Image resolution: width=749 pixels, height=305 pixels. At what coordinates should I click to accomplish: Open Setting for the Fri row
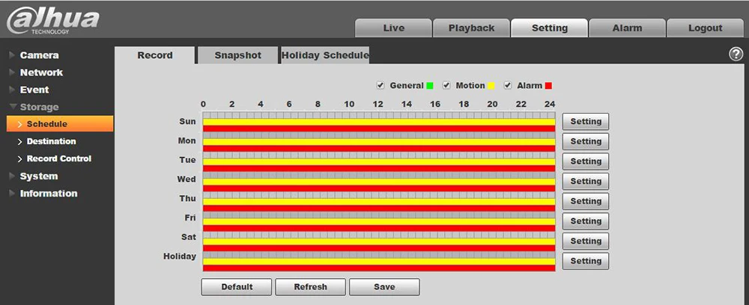pyautogui.click(x=586, y=221)
